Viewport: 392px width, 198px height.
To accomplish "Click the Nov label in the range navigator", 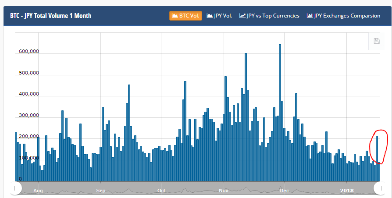I will coord(224,191).
